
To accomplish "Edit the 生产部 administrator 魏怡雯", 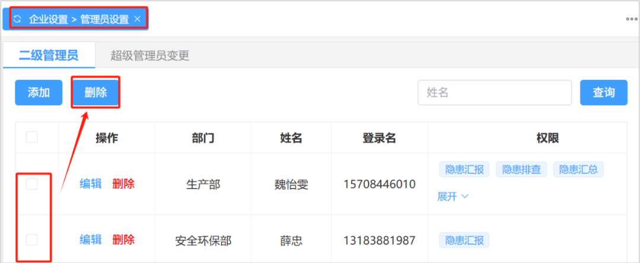I will (x=91, y=184).
